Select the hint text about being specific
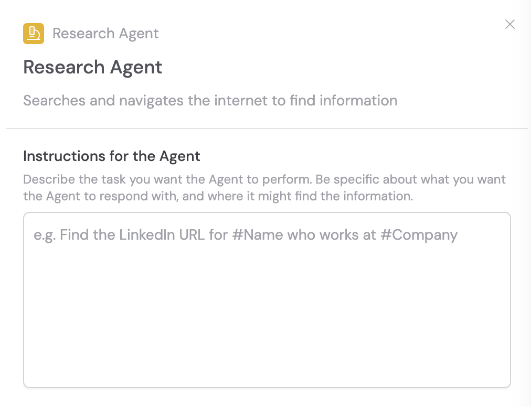The height and width of the screenshot is (407, 531). click(x=263, y=187)
